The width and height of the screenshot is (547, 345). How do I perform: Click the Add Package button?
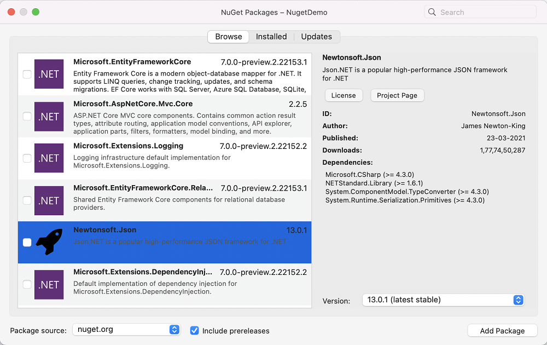(x=502, y=330)
